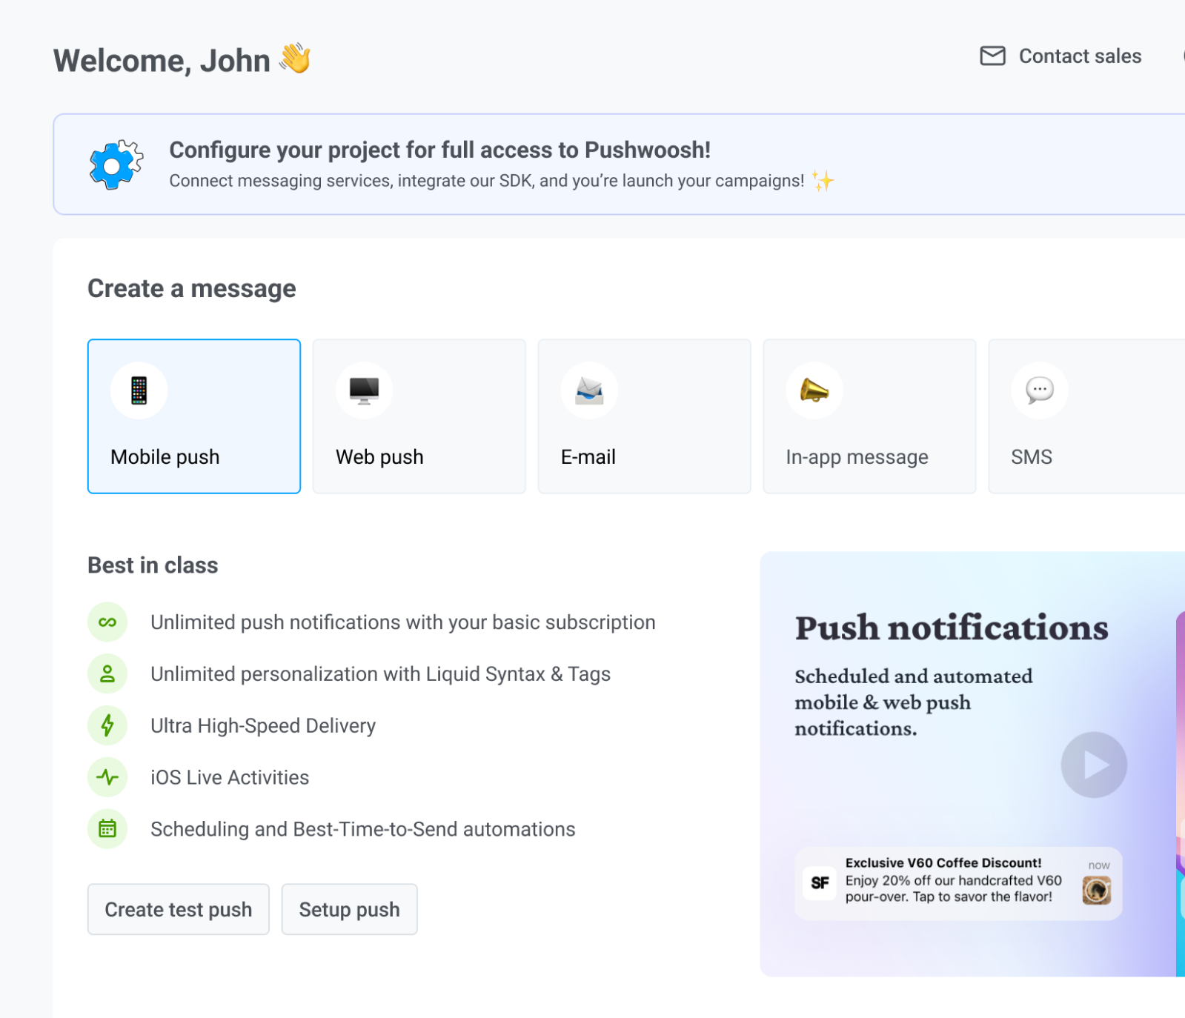Click the iOS Live Activities text
Viewport: 1185px width, 1018px height.
(230, 777)
